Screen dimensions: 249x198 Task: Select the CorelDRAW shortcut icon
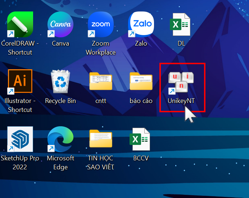(x=20, y=24)
